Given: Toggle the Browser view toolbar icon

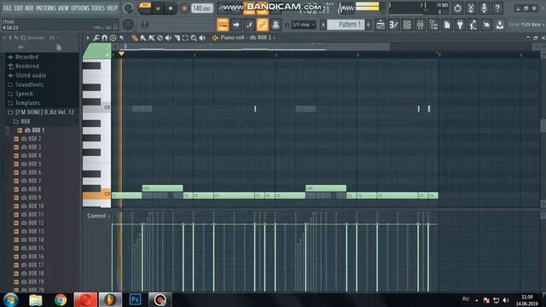Looking at the screenshot, I should (433, 25).
